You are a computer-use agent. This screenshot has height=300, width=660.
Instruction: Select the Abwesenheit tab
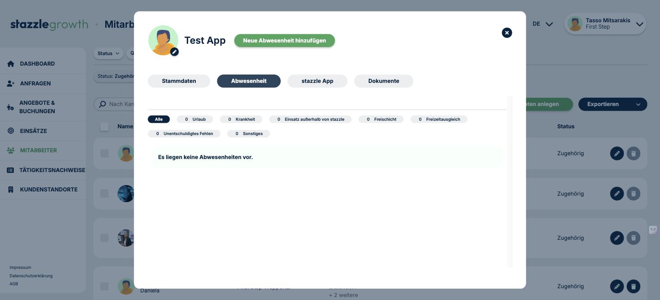coord(249,81)
